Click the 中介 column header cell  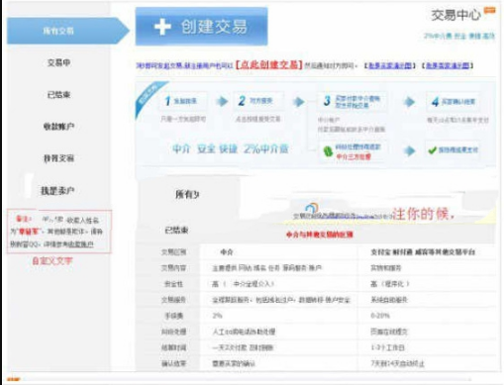(x=279, y=252)
